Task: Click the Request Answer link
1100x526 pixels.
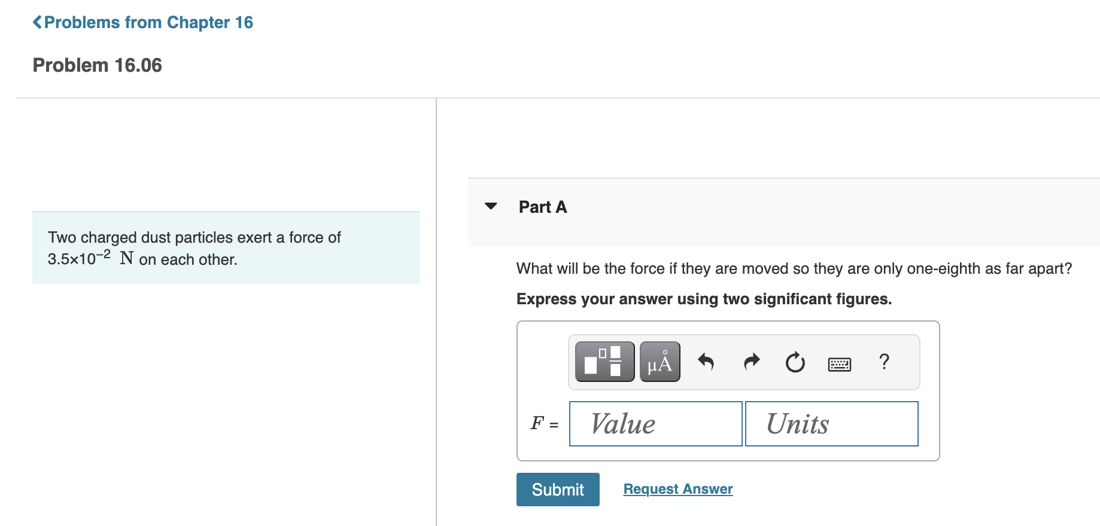Action: click(677, 489)
